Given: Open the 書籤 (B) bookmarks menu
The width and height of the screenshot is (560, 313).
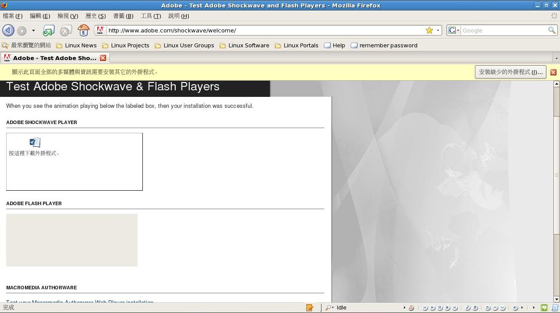Looking at the screenshot, I should pos(123,16).
